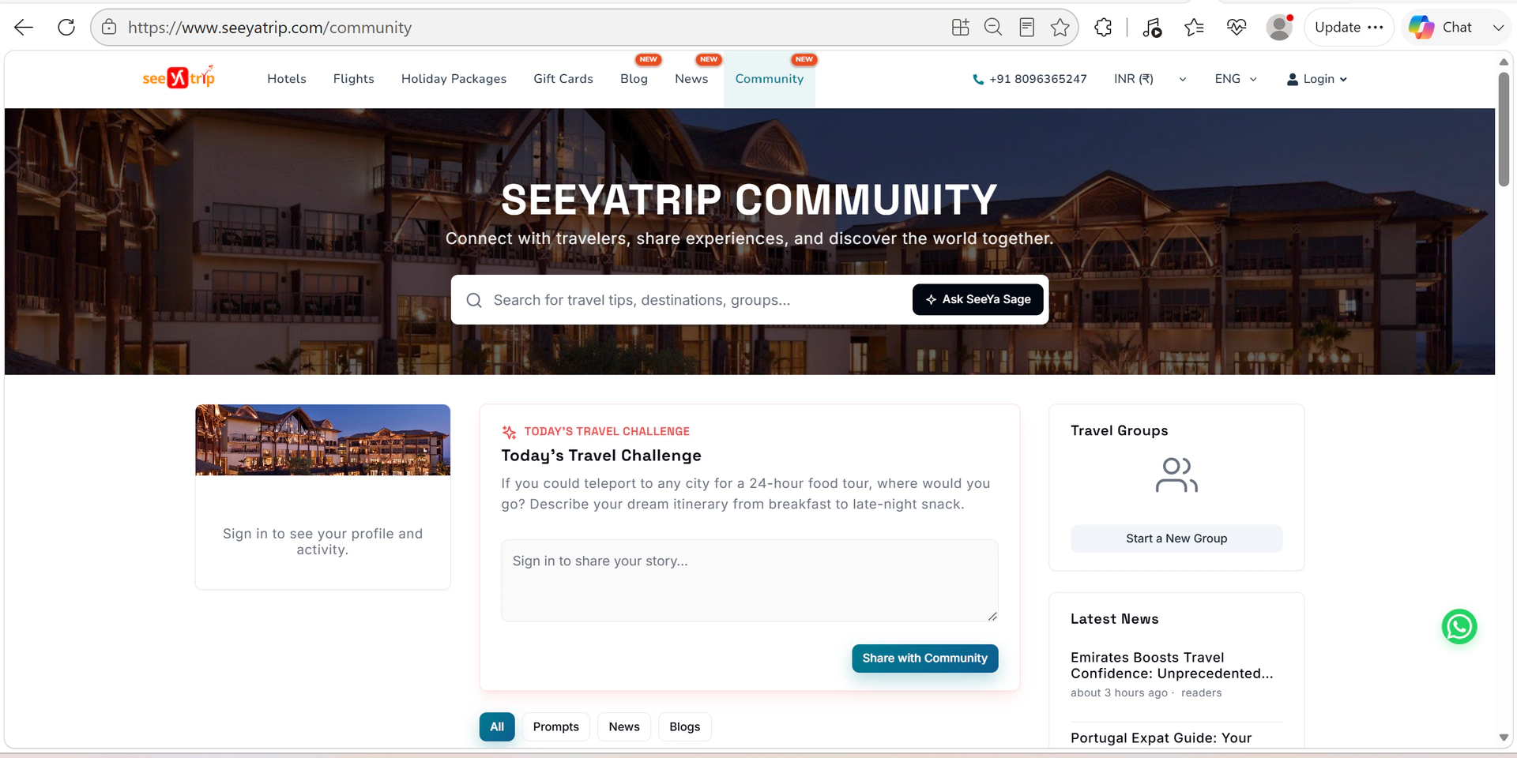Select the Prompts filter tab
This screenshot has height=758, width=1517.
556,727
